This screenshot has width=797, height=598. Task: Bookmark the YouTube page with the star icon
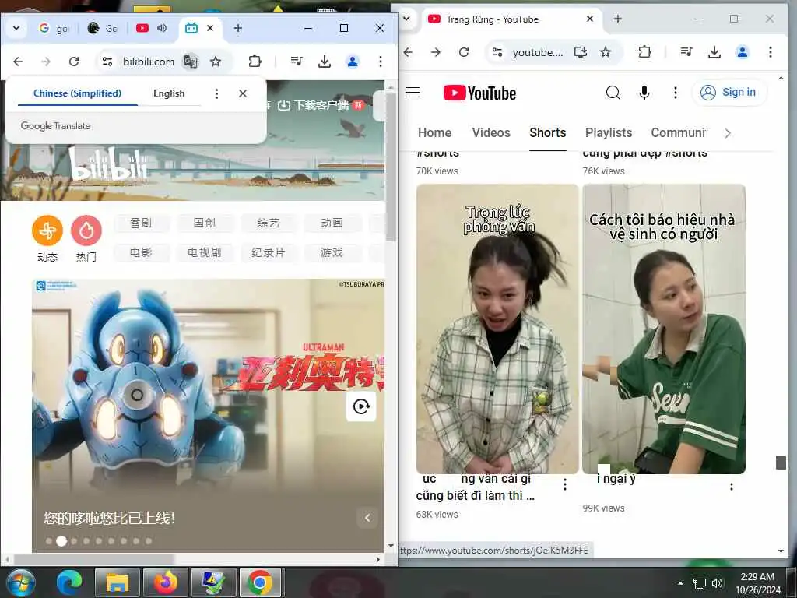[606, 52]
